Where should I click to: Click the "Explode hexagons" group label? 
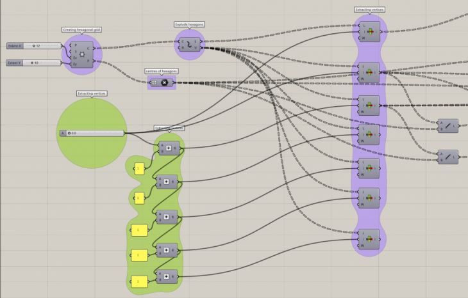coord(189,24)
